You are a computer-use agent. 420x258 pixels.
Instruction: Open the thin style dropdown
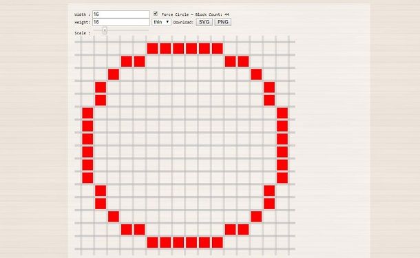pyautogui.click(x=161, y=22)
